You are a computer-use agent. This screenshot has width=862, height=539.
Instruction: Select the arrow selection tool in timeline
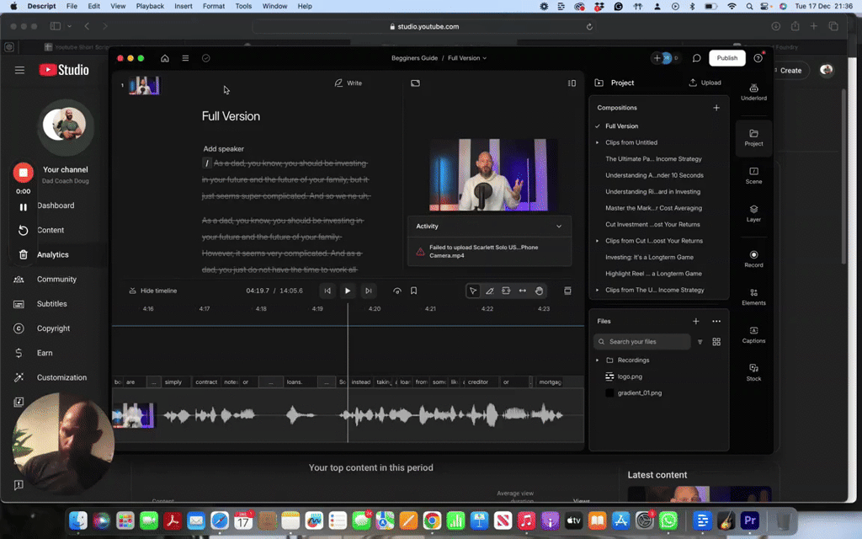click(x=473, y=291)
